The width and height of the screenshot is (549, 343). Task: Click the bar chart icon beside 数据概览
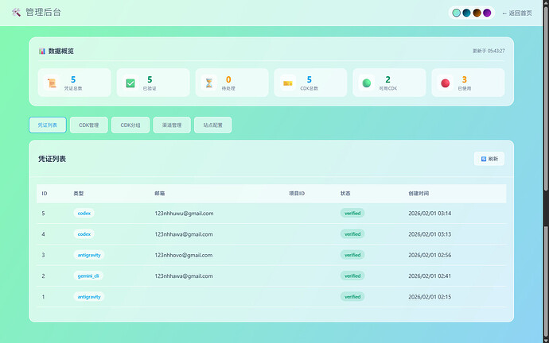42,51
